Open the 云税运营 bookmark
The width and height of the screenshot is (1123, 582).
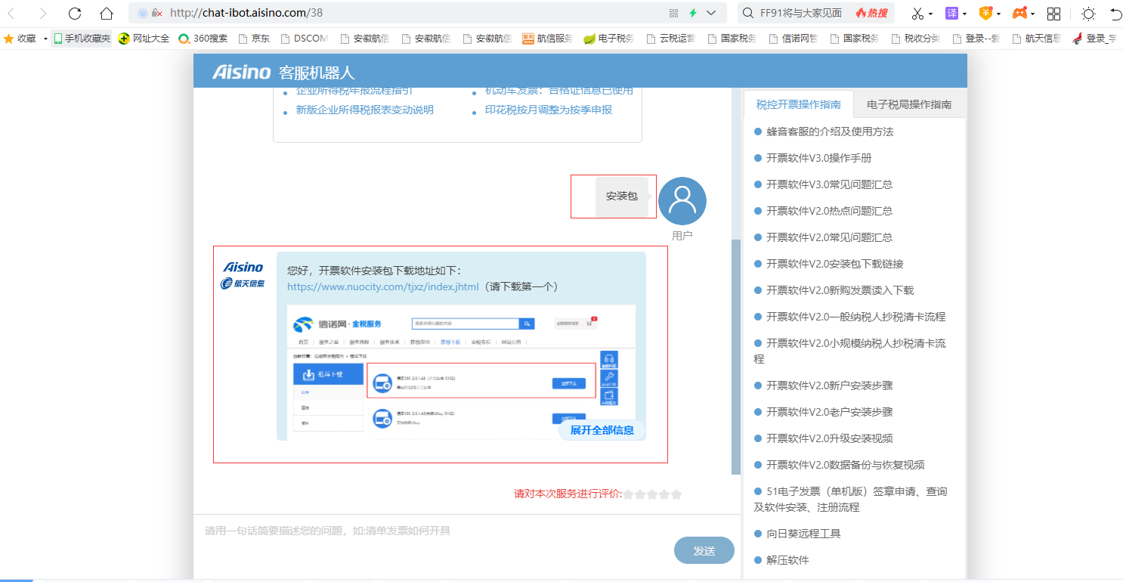[671, 39]
